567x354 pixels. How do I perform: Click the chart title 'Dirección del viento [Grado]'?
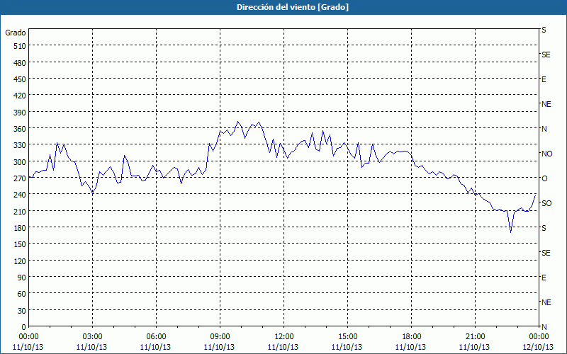coord(293,7)
